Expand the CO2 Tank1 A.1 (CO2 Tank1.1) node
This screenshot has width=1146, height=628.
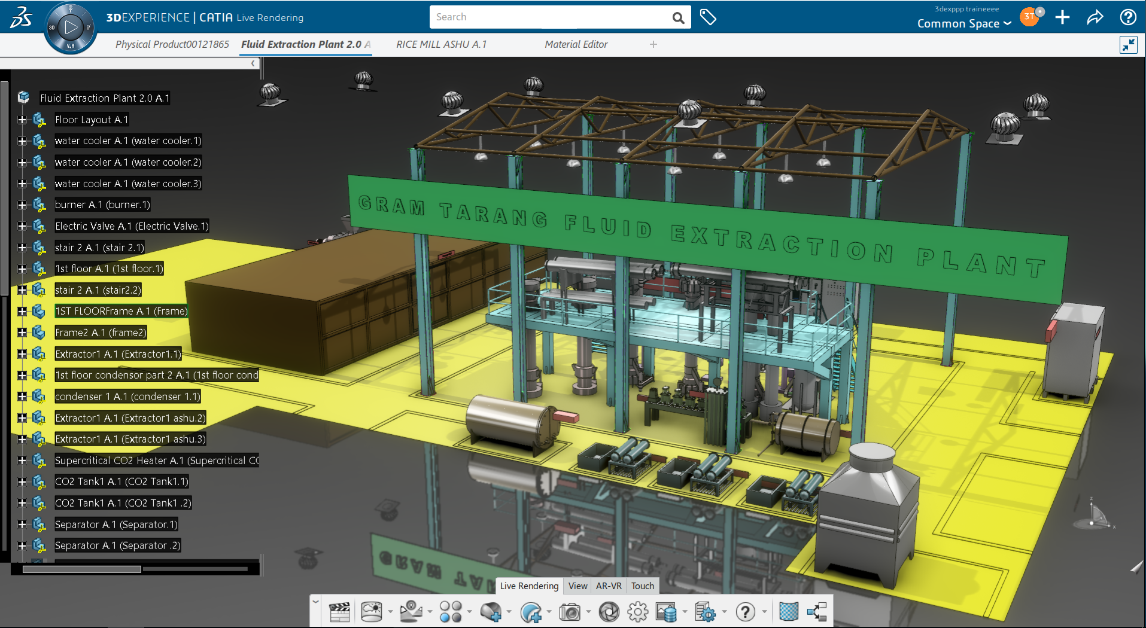[22, 481]
